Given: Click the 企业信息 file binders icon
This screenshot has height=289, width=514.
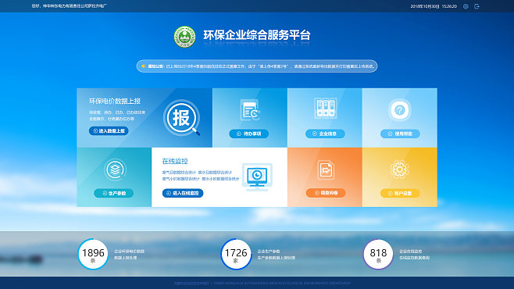Looking at the screenshot, I should [325, 108].
